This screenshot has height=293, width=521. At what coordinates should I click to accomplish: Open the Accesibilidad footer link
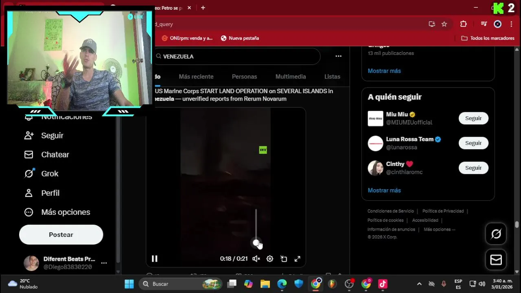click(425, 220)
